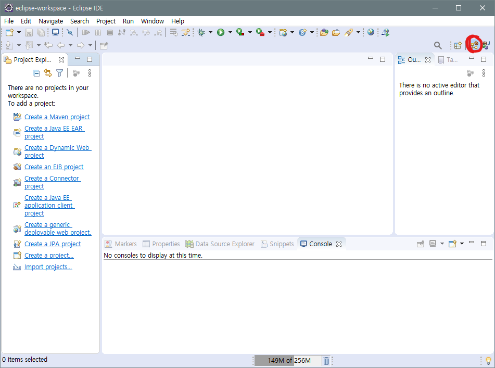Open the Navigate menu
Viewport: 495px width, 368px height.
click(51, 21)
